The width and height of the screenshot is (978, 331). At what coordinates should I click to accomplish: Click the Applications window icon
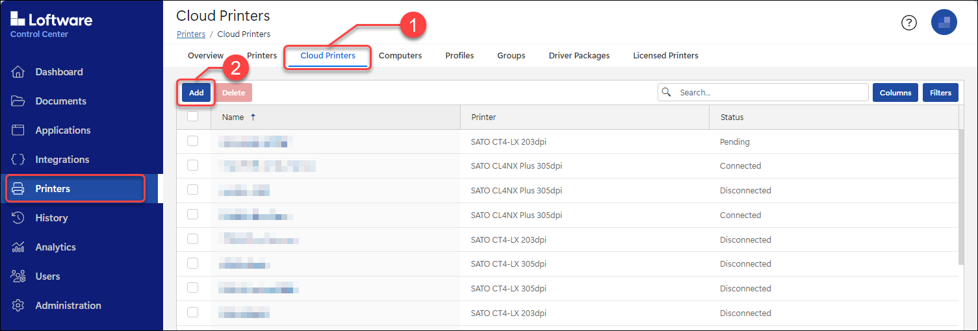(18, 130)
